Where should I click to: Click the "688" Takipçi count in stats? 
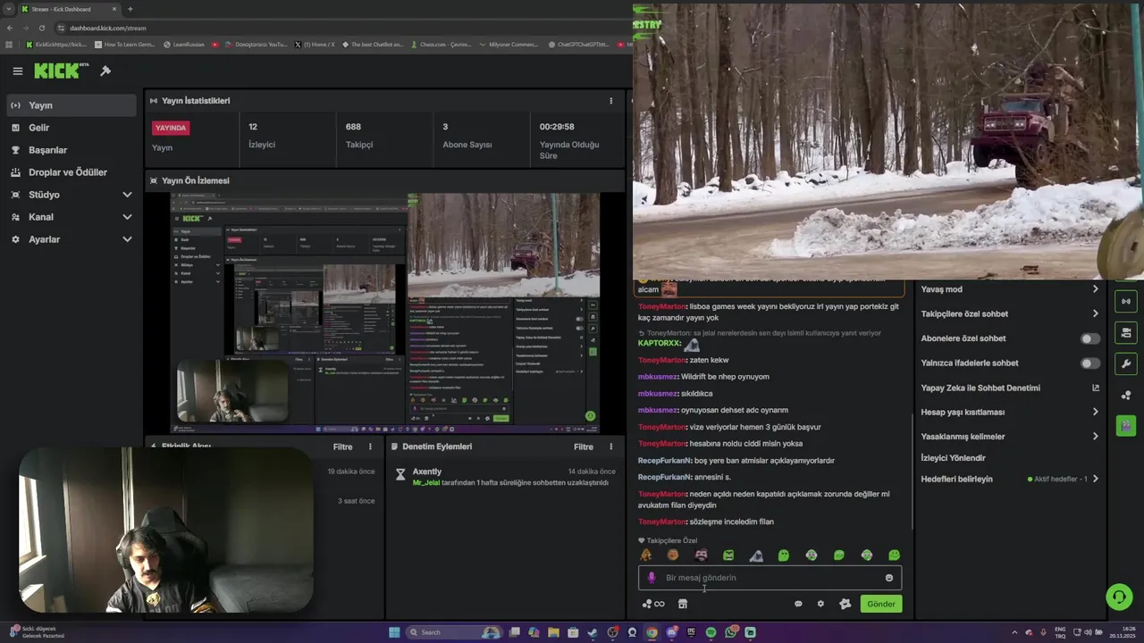tap(353, 127)
